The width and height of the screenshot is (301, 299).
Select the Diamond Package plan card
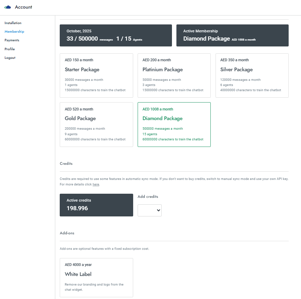click(x=174, y=124)
